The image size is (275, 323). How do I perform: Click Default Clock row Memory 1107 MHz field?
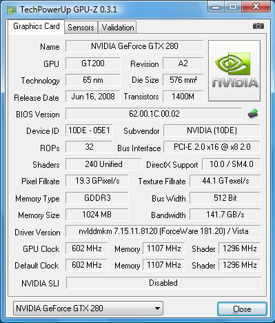[x=164, y=265]
